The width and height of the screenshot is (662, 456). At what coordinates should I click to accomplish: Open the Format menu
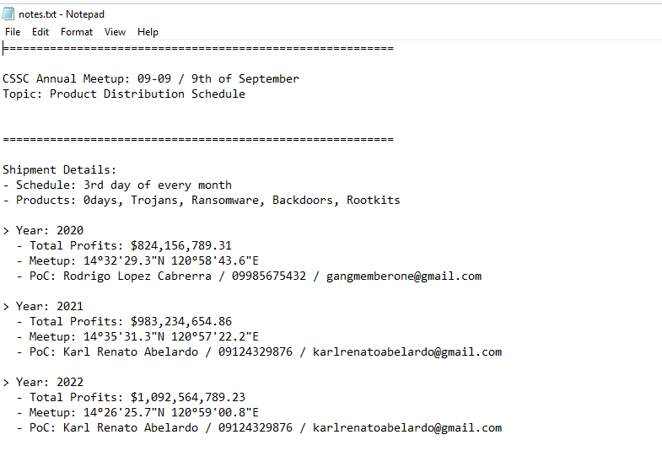click(x=77, y=32)
